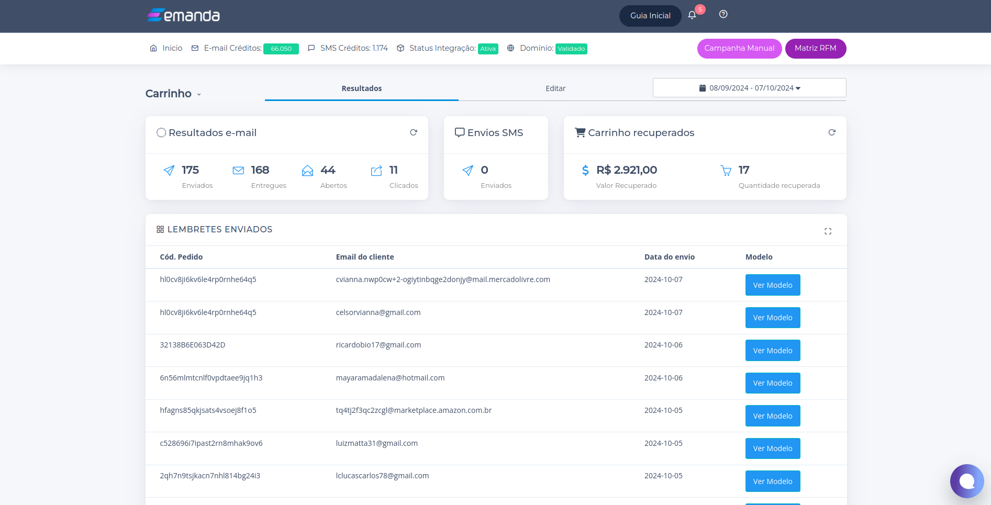Click the Carrinho recuperados cart icon
The height and width of the screenshot is (505, 991).
click(580, 132)
